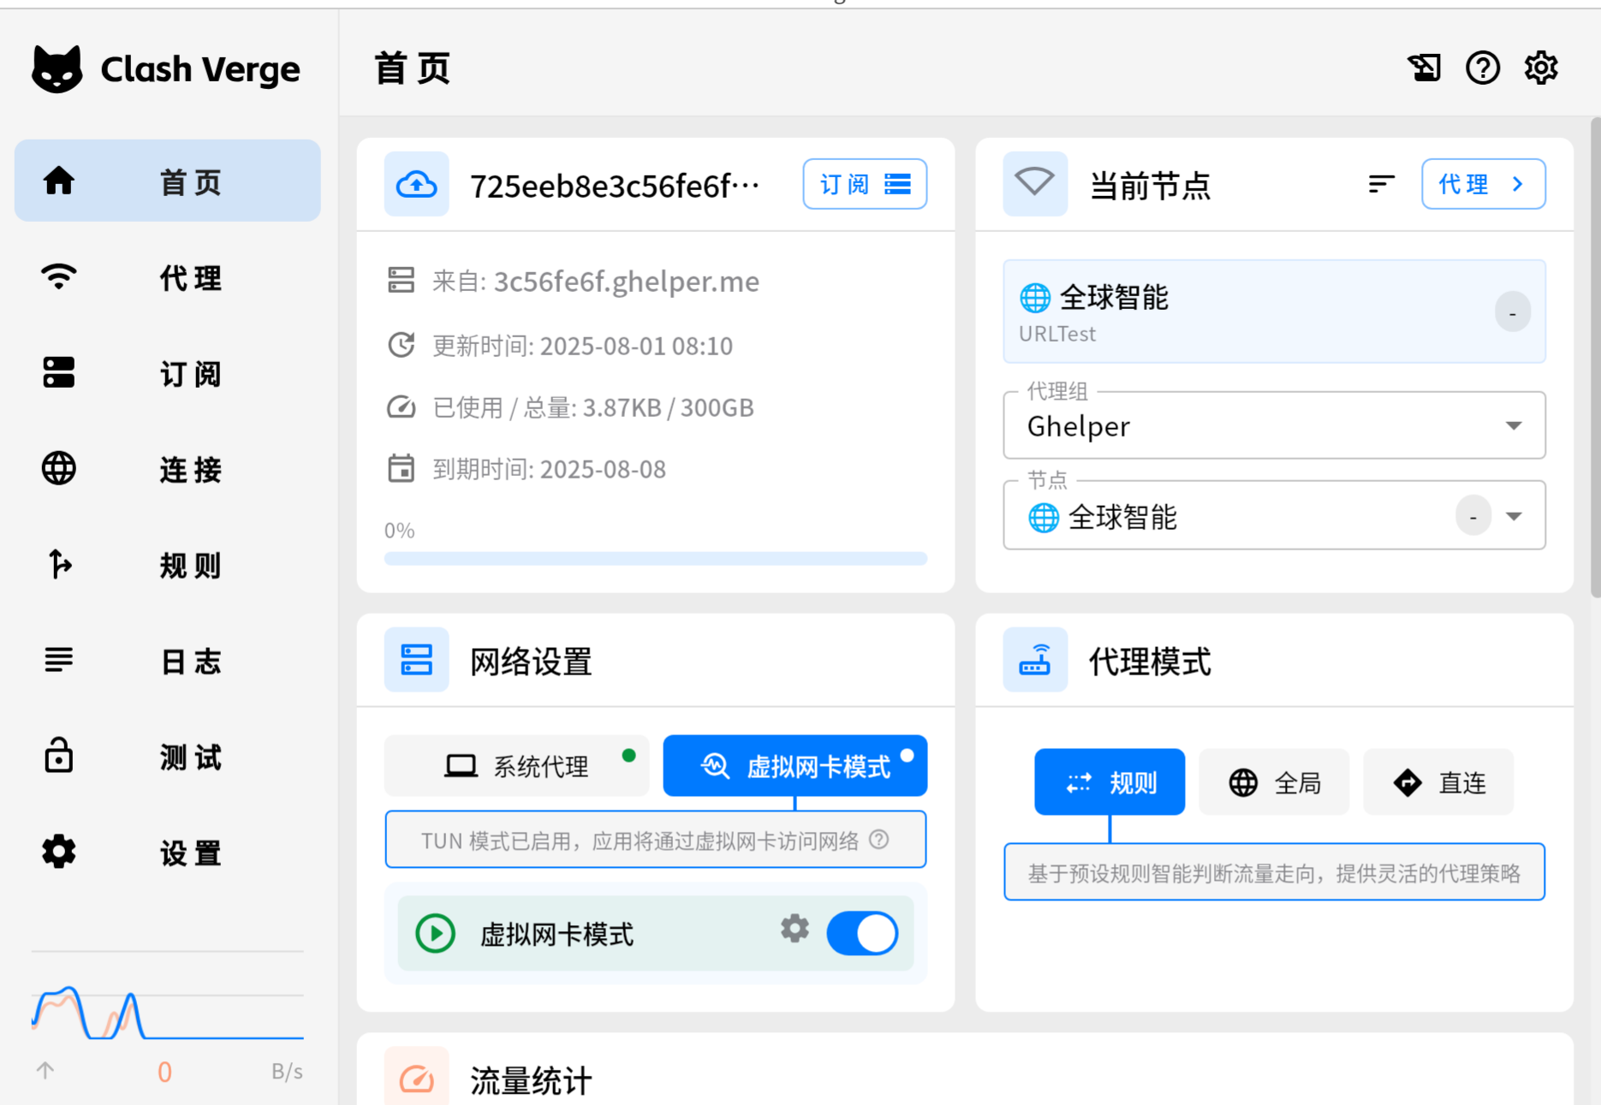
Task: Click delay badge on 全球智能 URLTest card
Action: pos(1513,312)
